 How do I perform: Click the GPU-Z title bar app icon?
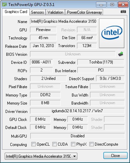point(5,4)
